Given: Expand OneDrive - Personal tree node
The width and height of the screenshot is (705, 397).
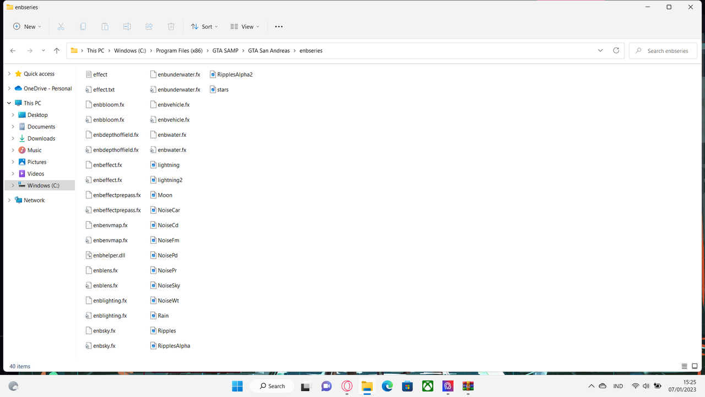Looking at the screenshot, I should [9, 88].
